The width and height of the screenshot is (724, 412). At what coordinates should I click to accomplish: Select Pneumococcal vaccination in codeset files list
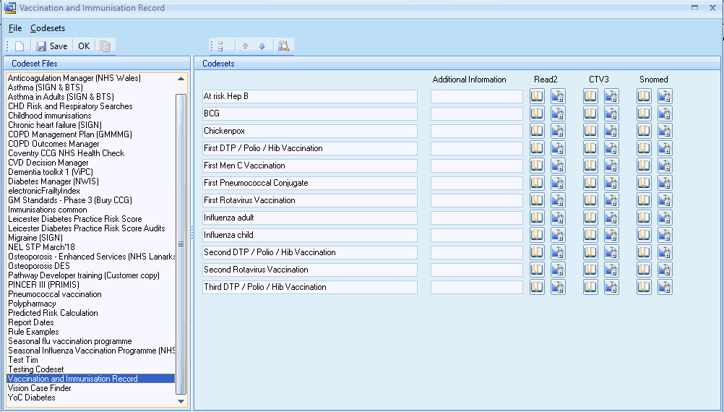pyautogui.click(x=55, y=294)
